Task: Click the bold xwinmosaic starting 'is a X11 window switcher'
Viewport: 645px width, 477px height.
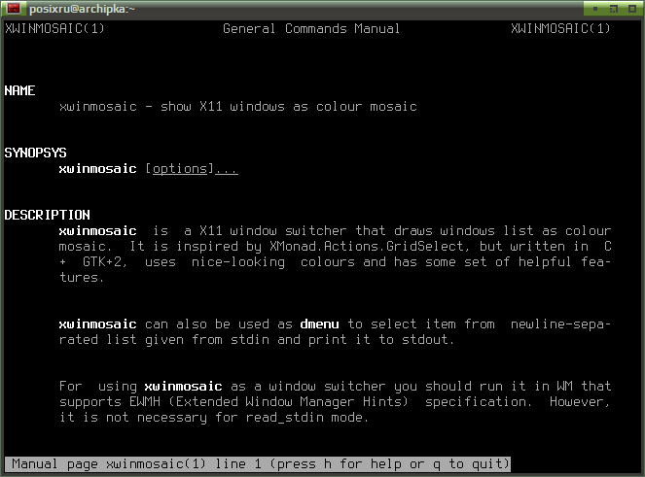Action: 97,230
